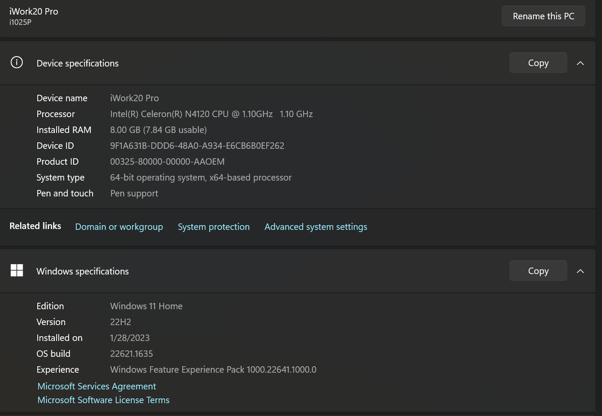This screenshot has width=602, height=416.
Task: Collapse the Device specifications section chevron
Action: (x=580, y=63)
